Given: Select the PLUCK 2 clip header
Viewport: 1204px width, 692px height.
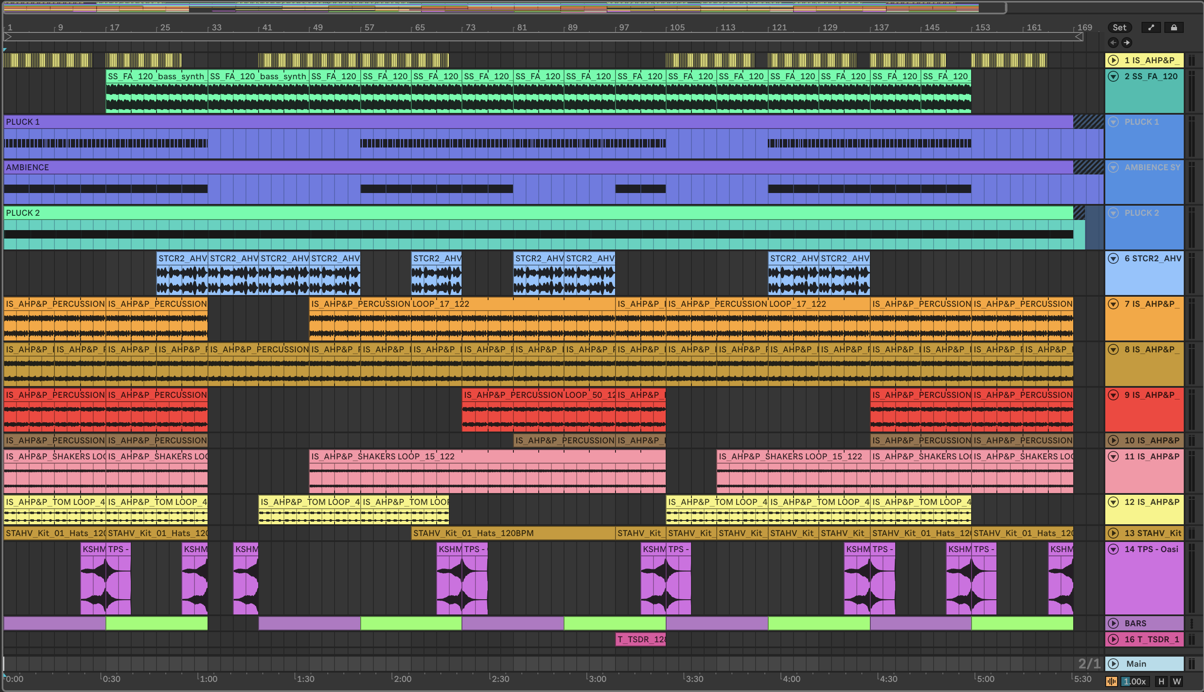Looking at the screenshot, I should click(538, 213).
